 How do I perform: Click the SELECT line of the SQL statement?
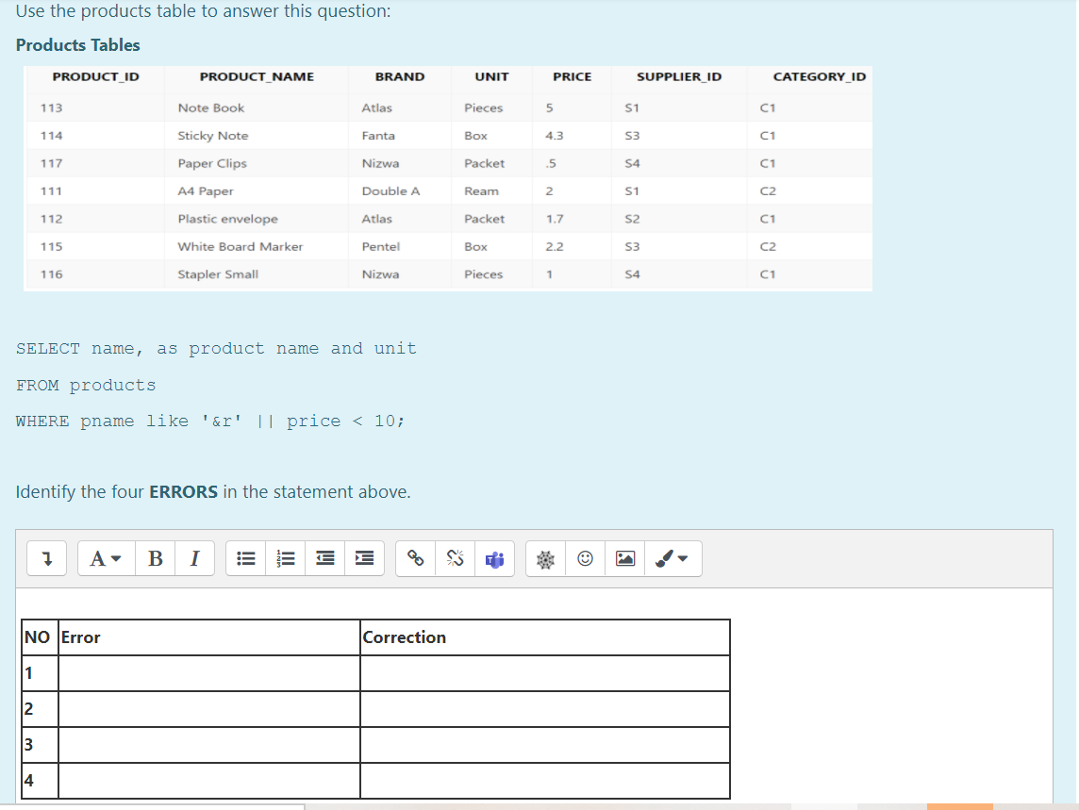pos(216,349)
